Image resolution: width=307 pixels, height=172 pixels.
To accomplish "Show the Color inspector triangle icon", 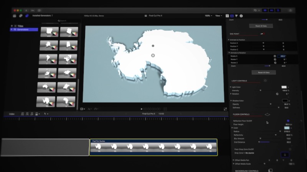I will click(x=236, y=16).
